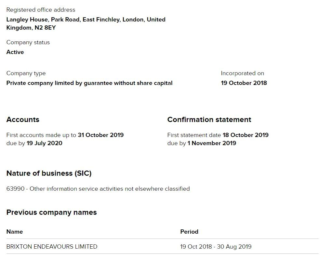This screenshot has width=332, height=260.
Task: Select the 18 October 2019 statement date
Action: click(x=246, y=135)
